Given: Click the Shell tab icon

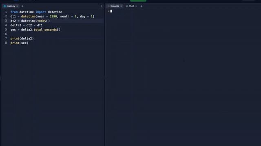Looking at the screenshot, I should coord(127,6).
